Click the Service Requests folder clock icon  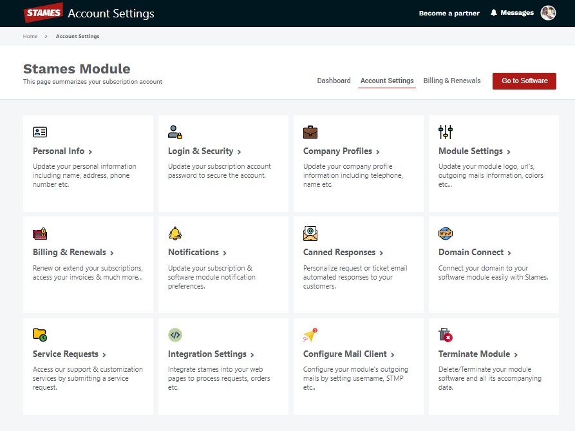[x=40, y=335]
